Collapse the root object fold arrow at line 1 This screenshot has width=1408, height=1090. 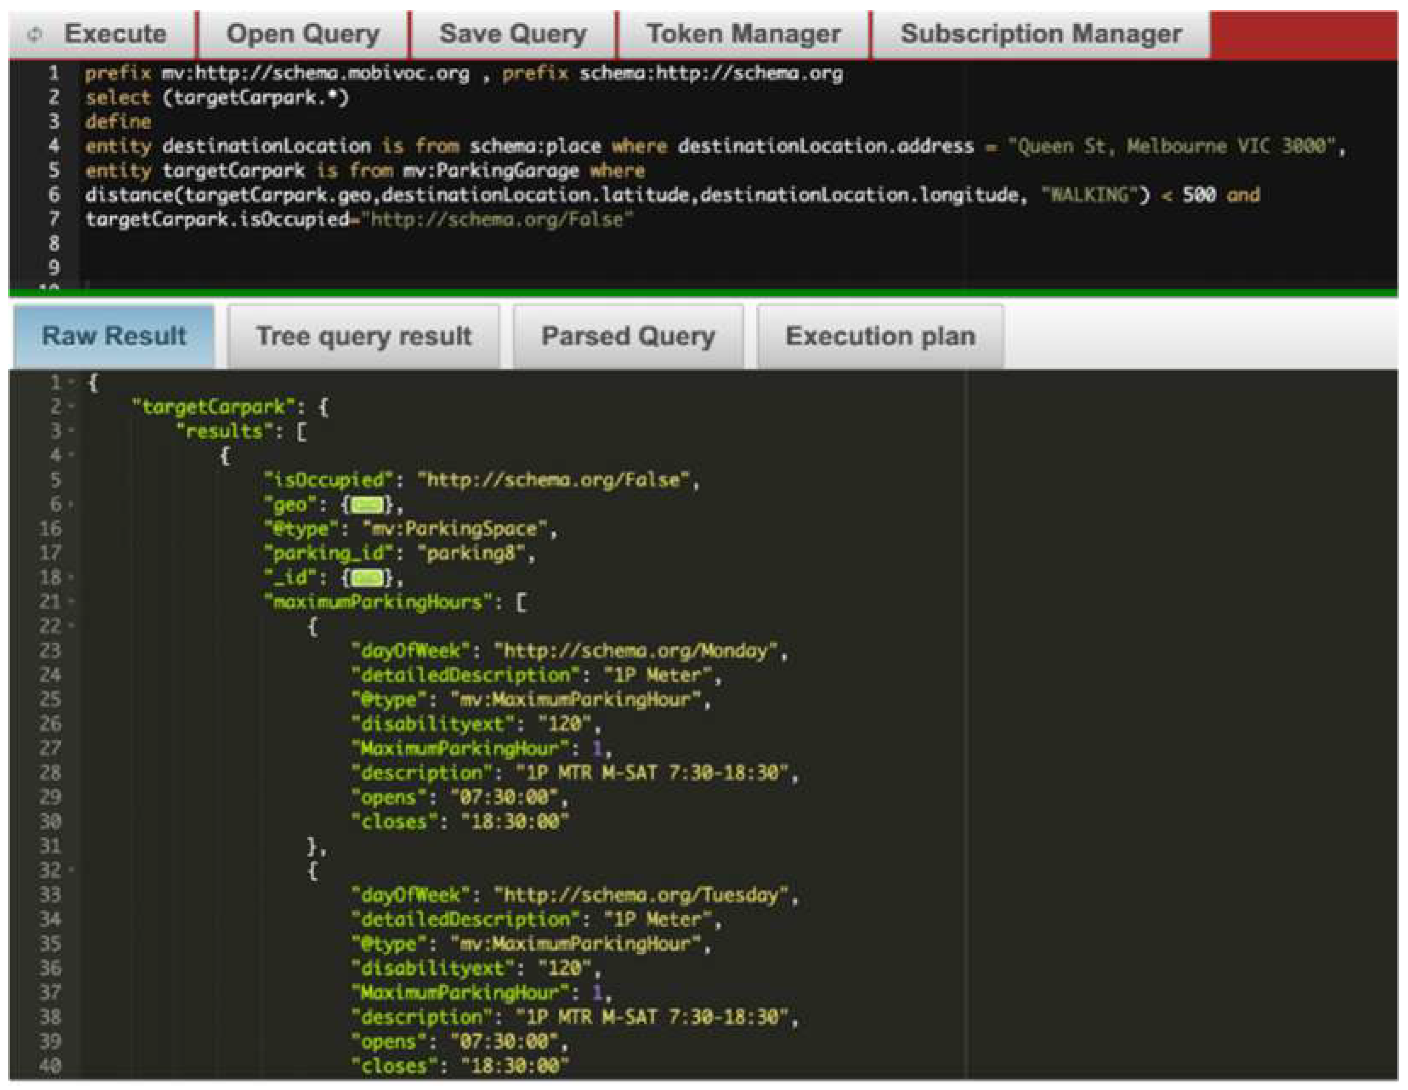coord(71,382)
